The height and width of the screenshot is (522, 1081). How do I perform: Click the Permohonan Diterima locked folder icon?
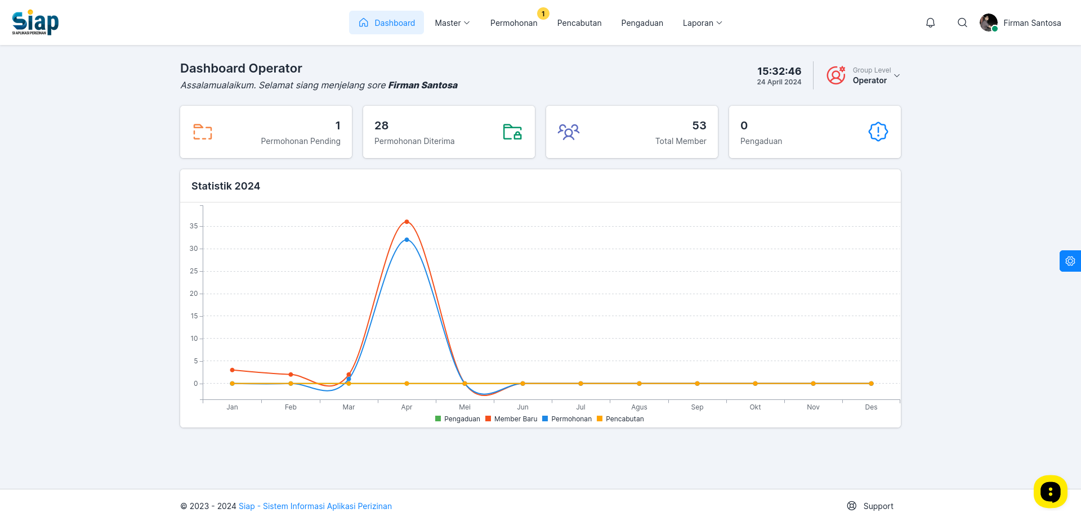click(x=512, y=132)
